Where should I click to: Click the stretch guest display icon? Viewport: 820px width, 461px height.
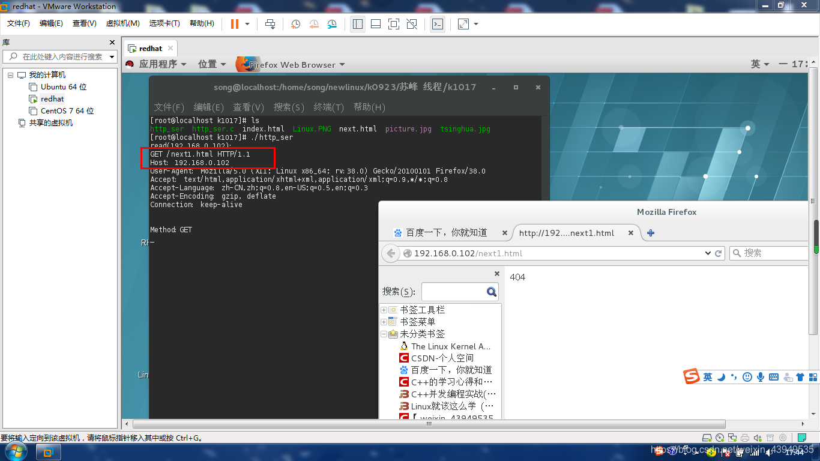pos(463,24)
